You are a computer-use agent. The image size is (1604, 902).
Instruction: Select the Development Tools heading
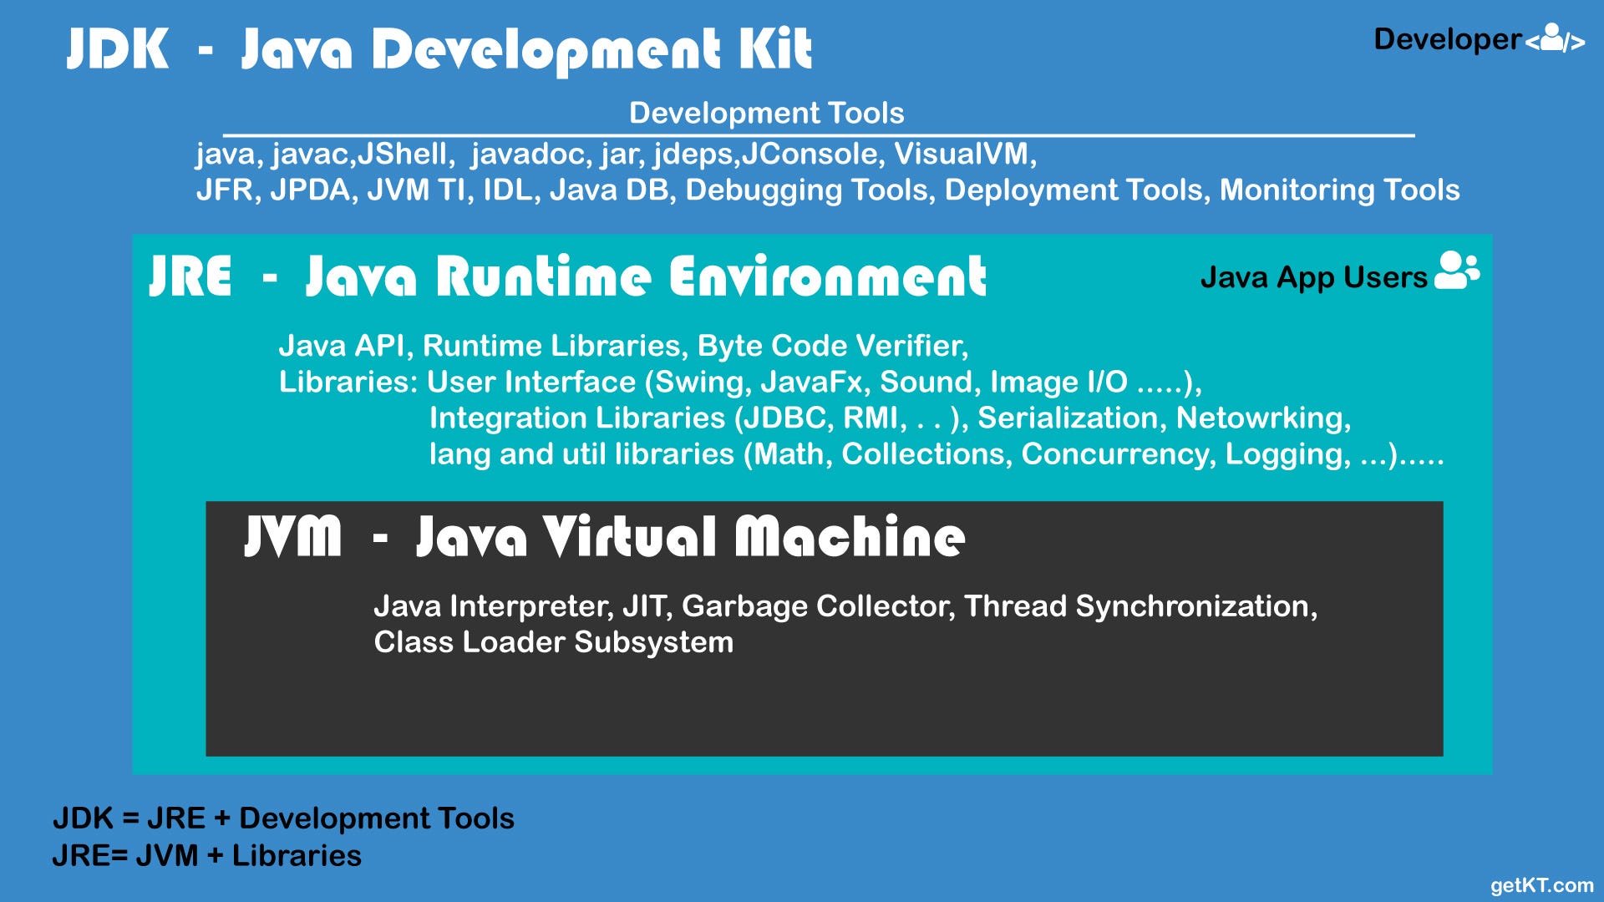pyautogui.click(x=764, y=113)
